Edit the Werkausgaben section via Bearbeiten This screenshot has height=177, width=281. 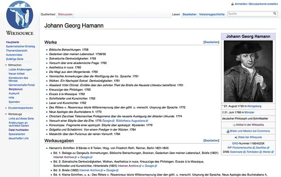tap(211, 140)
